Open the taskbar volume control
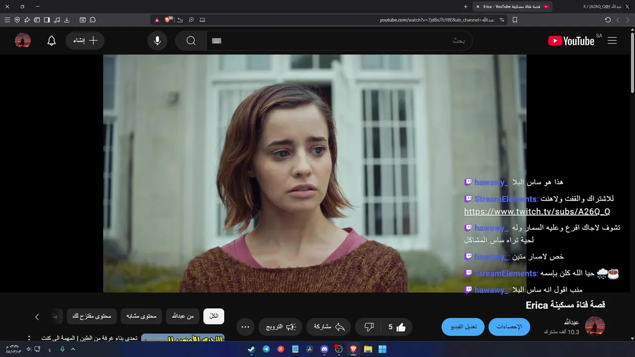Image resolution: width=635 pixels, height=357 pixels. pos(28,349)
